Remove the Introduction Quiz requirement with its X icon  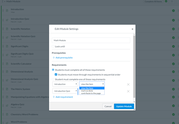point(128,91)
